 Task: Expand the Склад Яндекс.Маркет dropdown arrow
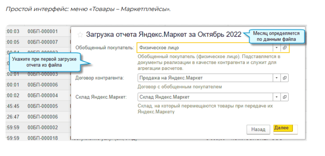(x=277, y=97)
